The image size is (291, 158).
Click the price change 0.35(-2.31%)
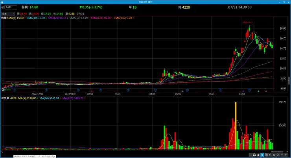click(x=91, y=7)
